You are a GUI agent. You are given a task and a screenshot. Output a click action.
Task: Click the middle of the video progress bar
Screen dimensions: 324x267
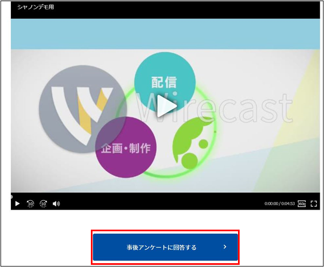click(x=166, y=197)
